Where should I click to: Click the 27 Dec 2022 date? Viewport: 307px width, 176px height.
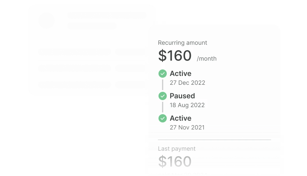coord(187,83)
